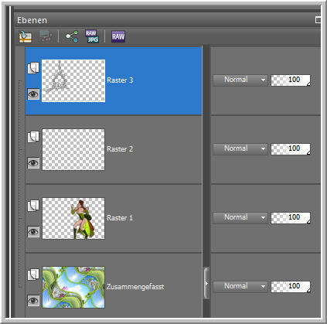The image size is (327, 324).
Task: Click the grayed-out monitor toolbar icon
Action: pos(46,36)
